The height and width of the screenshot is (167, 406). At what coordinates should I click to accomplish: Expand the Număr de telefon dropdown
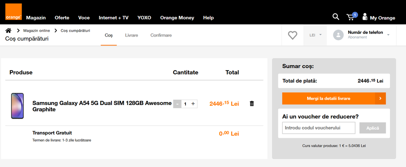(x=388, y=35)
